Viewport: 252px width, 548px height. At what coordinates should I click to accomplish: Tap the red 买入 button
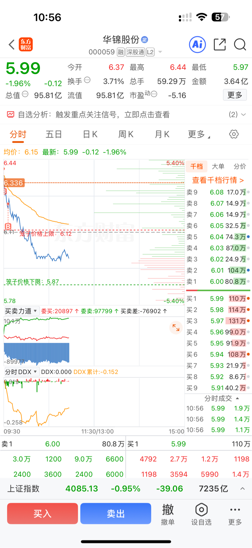point(42,513)
